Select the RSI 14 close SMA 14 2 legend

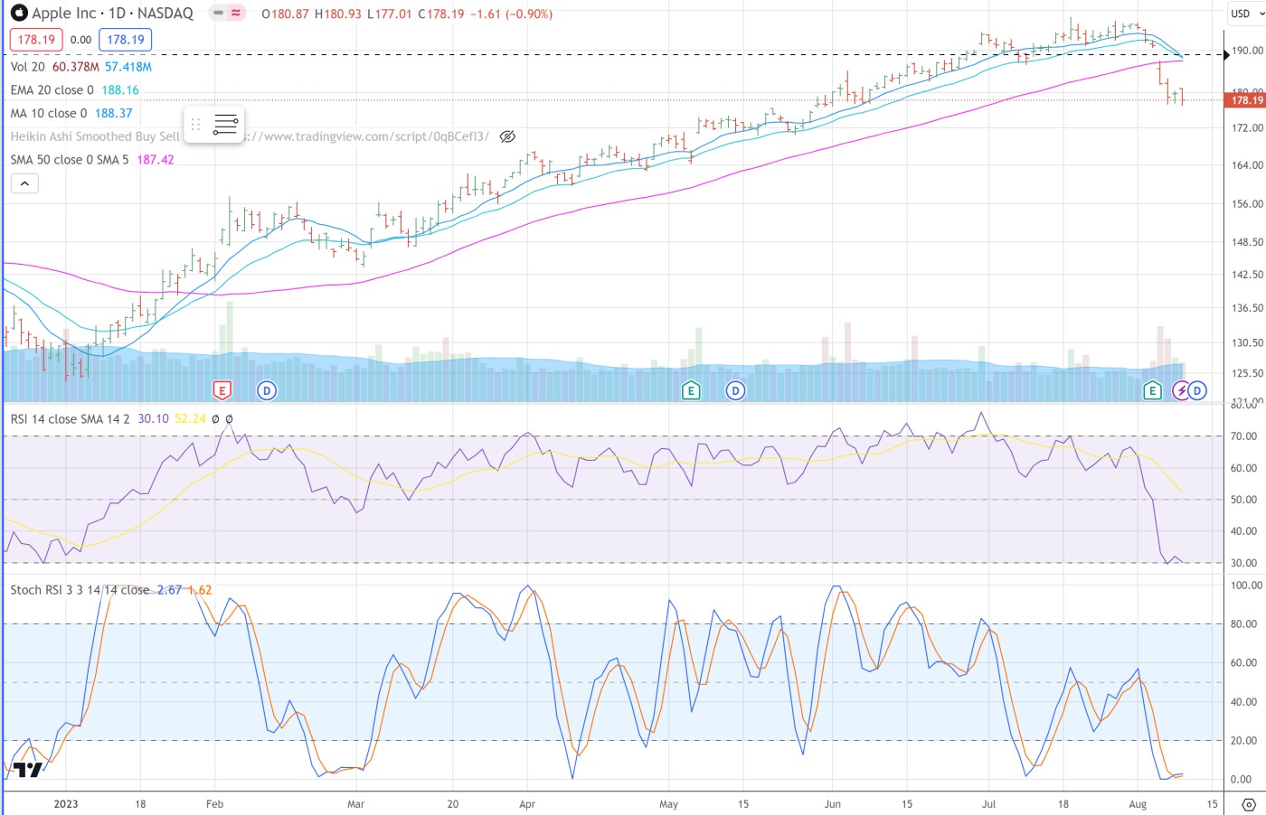point(70,419)
